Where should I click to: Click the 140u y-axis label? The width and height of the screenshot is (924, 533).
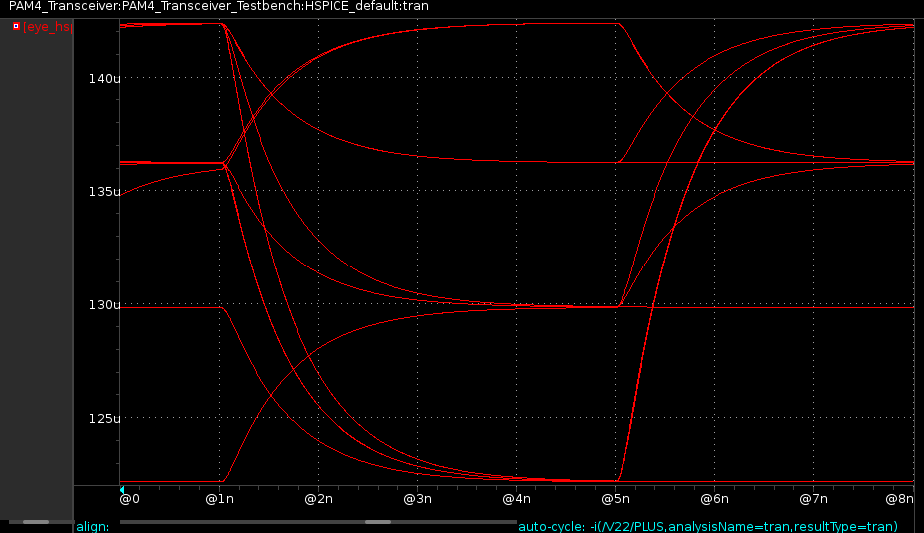tap(104, 78)
